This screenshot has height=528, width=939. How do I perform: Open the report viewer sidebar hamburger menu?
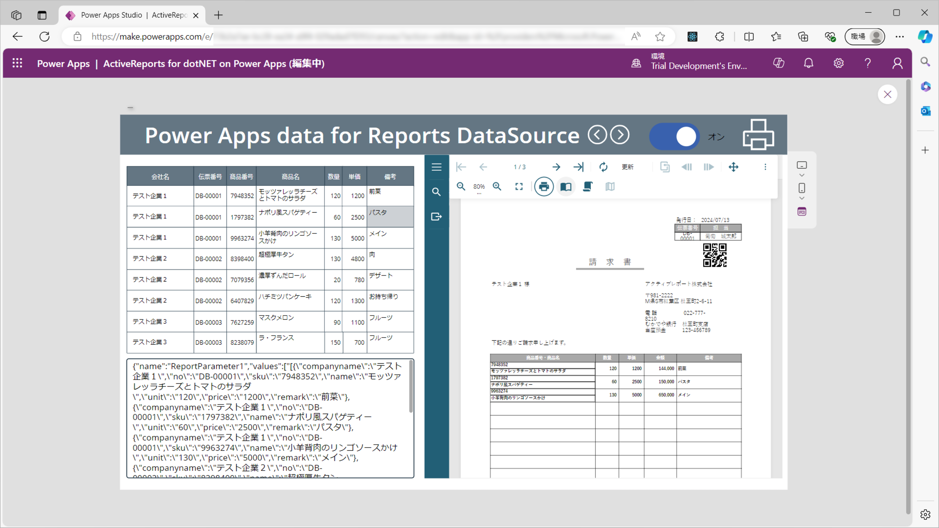click(x=436, y=167)
